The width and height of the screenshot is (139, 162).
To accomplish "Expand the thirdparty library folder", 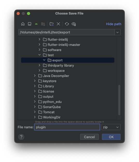I will [39, 65].
